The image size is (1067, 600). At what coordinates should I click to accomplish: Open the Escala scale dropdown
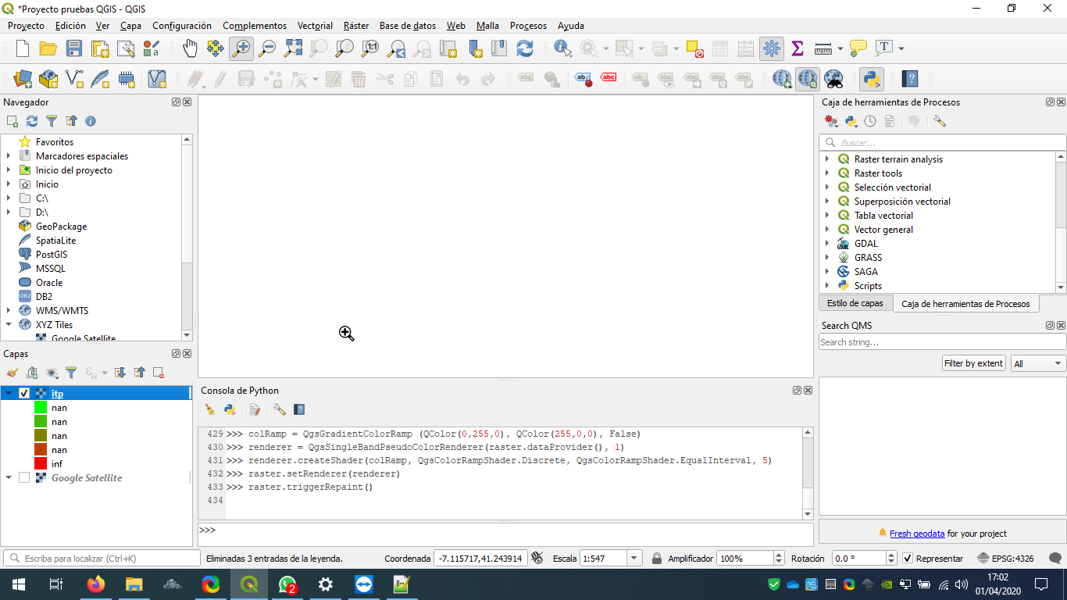pos(635,559)
